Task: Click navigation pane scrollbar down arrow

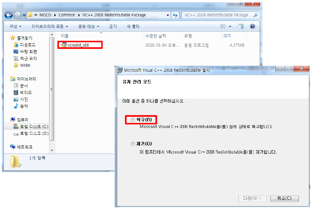Action: tap(52, 151)
